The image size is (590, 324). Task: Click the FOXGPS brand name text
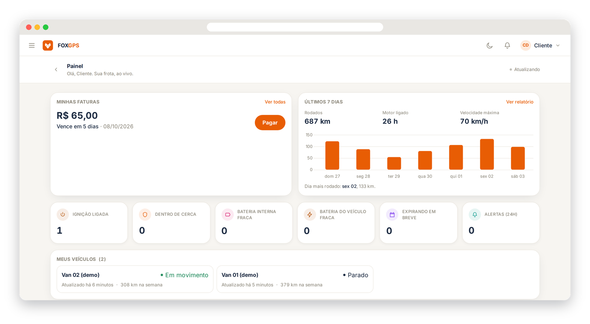[x=69, y=46]
